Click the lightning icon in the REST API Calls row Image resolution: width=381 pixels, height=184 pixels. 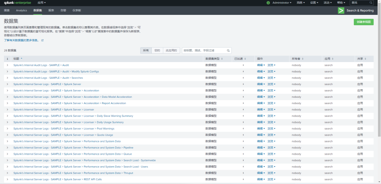point(243,180)
